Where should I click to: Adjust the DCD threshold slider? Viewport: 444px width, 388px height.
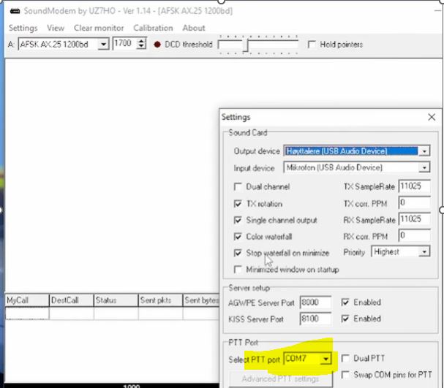pyautogui.click(x=247, y=45)
